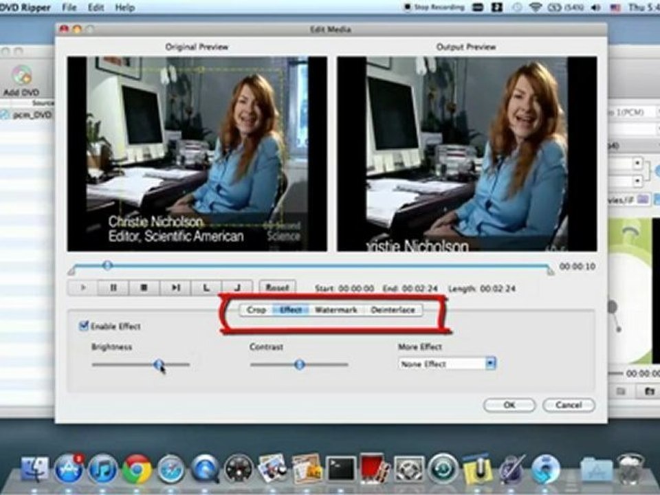Screen dimensions: 660x495
Task: Open Photo Booth from the dock
Action: (x=375, y=468)
